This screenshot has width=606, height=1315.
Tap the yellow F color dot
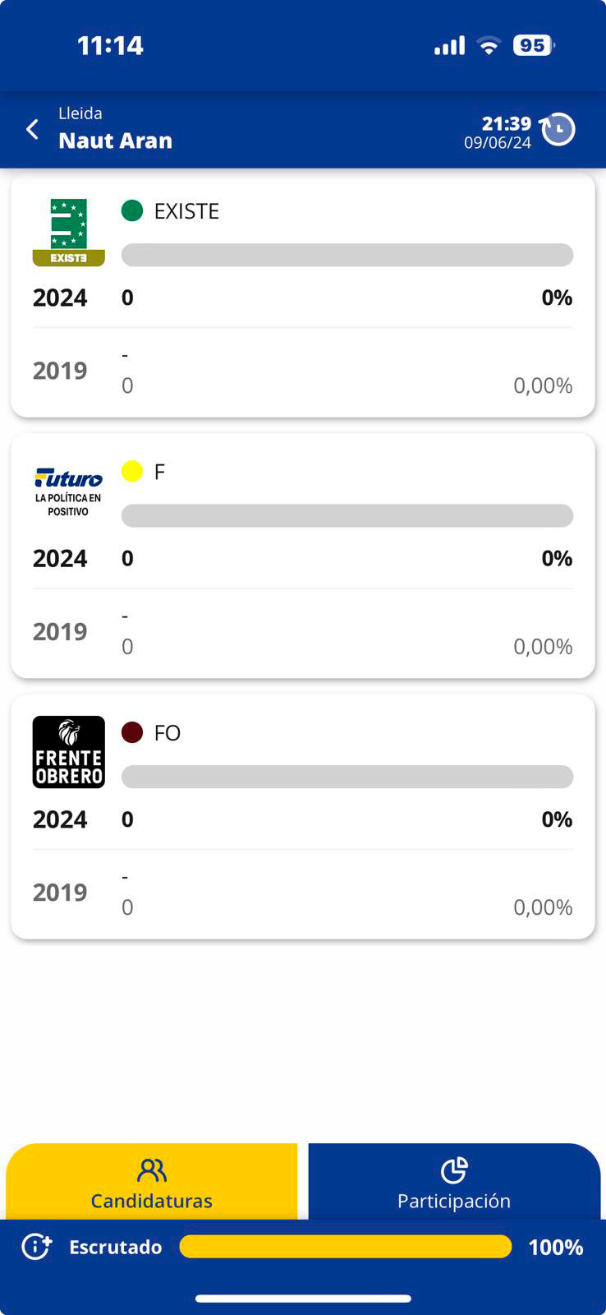[132, 471]
